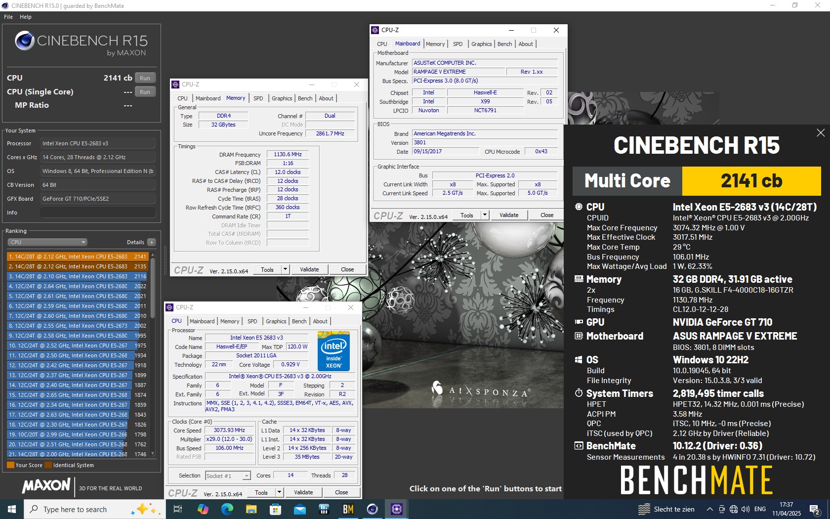
Task: Click the GFX Board field GeForce GT 710
Action: click(98, 199)
